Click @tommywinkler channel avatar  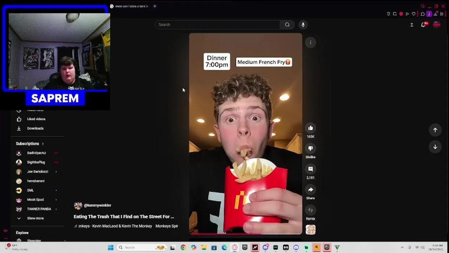click(78, 206)
